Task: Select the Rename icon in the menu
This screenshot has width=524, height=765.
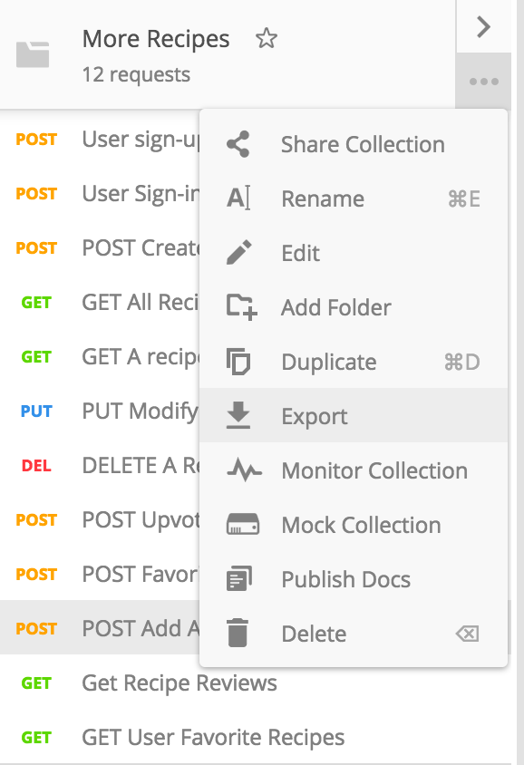Action: pyautogui.click(x=238, y=198)
